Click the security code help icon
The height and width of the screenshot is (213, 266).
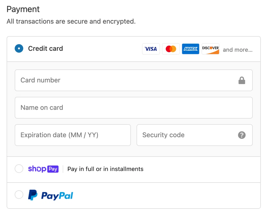coord(242,135)
